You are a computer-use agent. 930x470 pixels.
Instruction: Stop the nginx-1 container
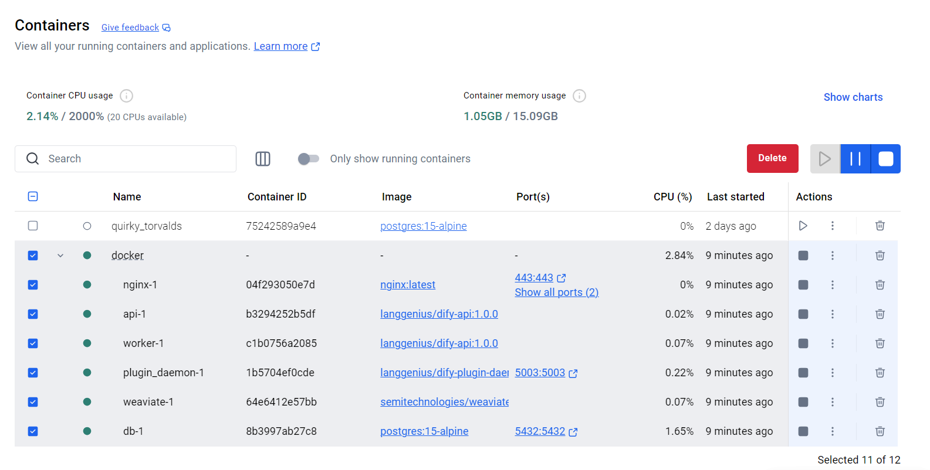[803, 285]
